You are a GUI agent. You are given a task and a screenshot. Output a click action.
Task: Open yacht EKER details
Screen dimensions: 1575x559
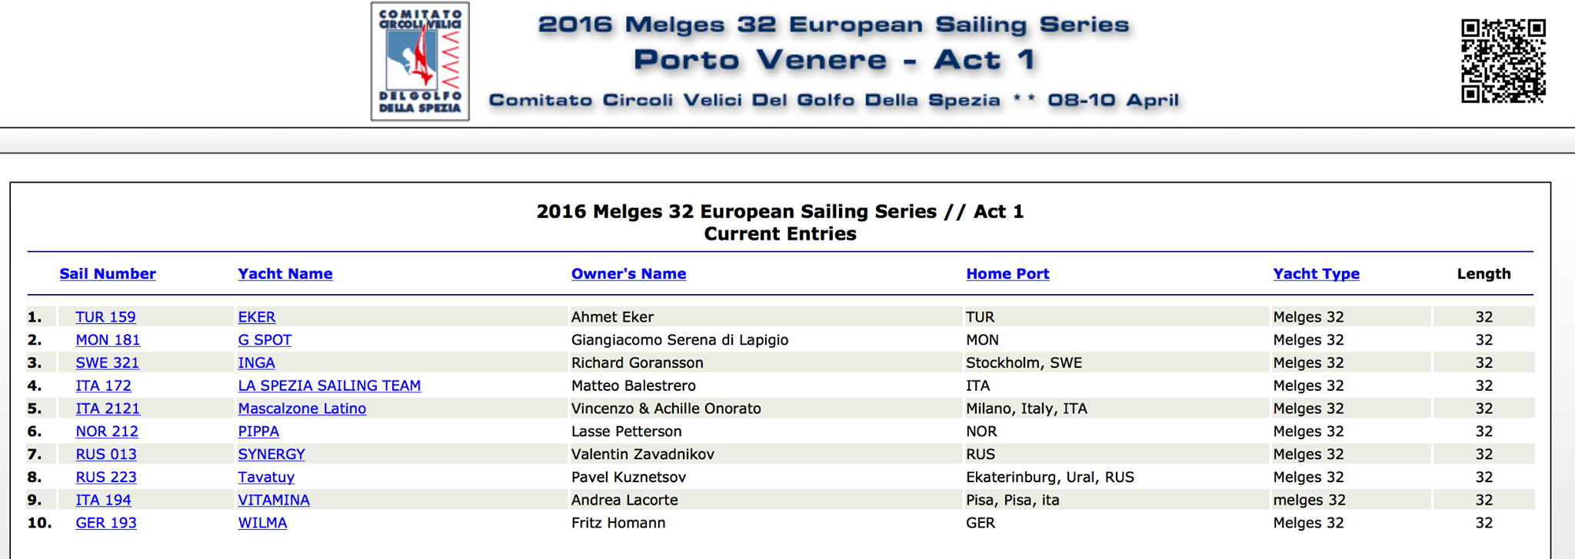coord(256,317)
